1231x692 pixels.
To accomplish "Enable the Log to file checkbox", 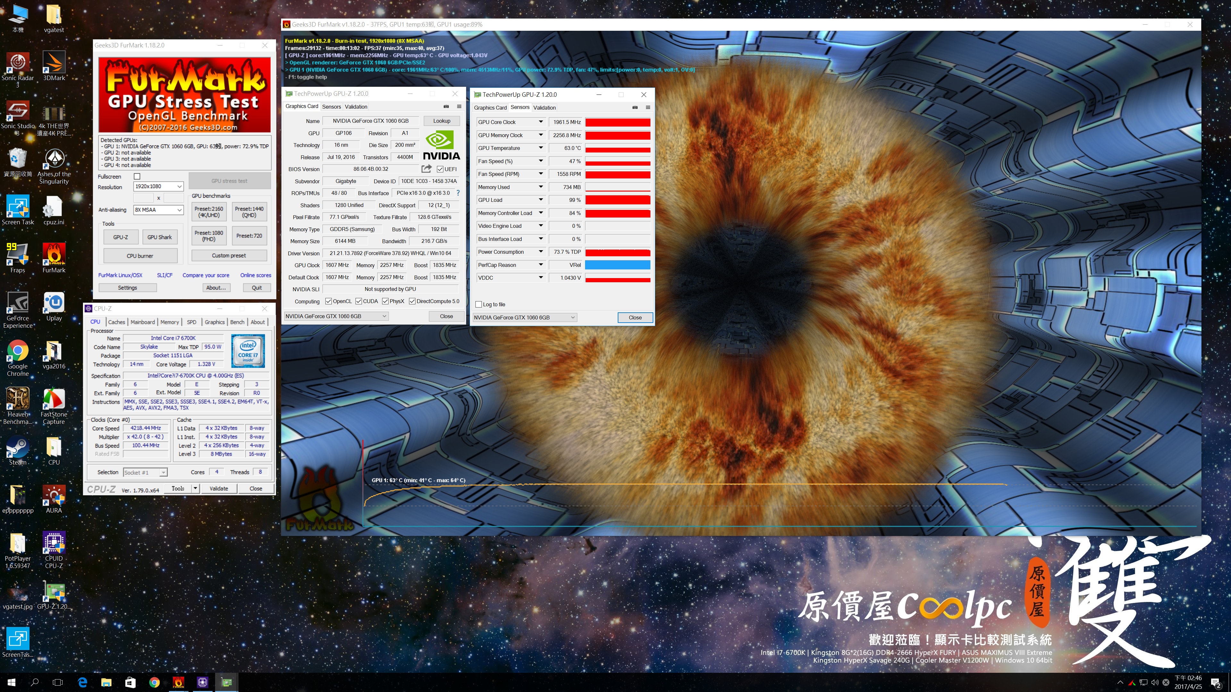I will click(x=478, y=304).
